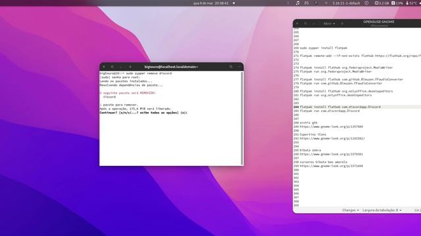Click 'flatpak run com.github.Bleuzen.FFaudioConverter' line
Image resolution: width=421 pixels, height=236 pixels.
pyautogui.click(x=341, y=83)
